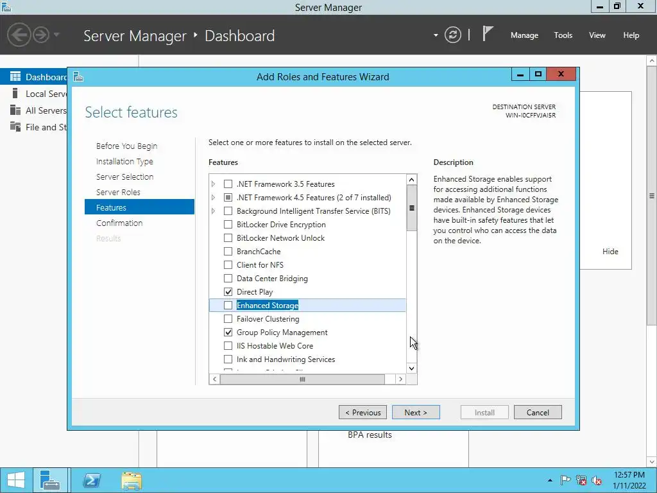Open the navigation history dropdown arrow
Image resolution: width=657 pixels, height=493 pixels.
point(56,35)
